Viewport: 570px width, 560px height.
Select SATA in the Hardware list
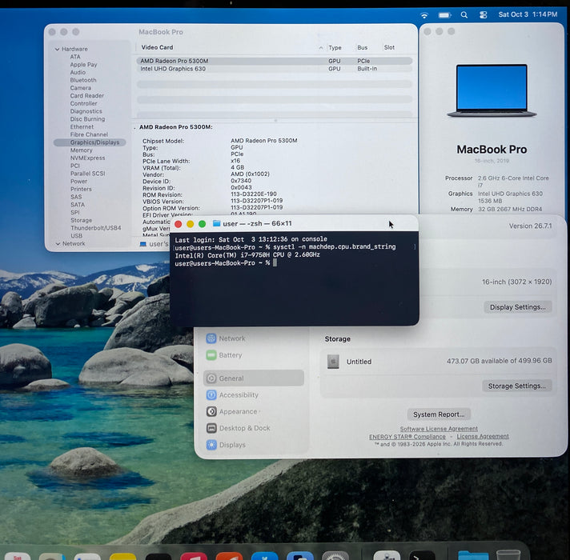pos(78,205)
